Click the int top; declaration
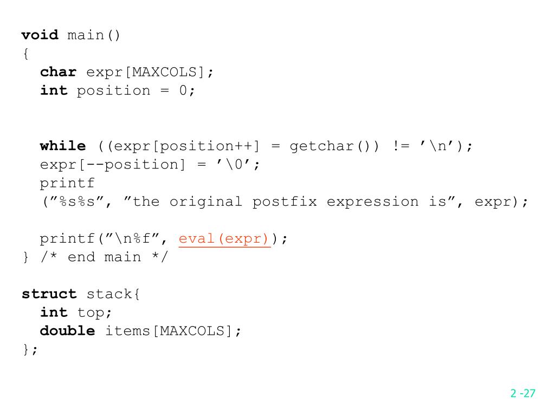 coord(76,313)
